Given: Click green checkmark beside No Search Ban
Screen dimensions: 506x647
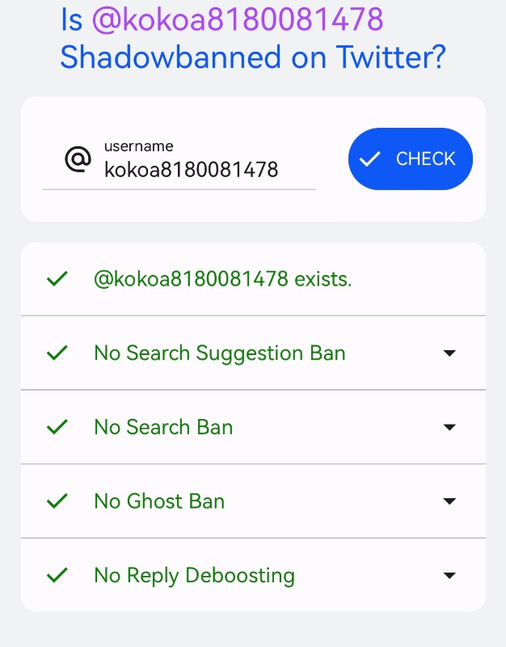Looking at the screenshot, I should point(57,427).
